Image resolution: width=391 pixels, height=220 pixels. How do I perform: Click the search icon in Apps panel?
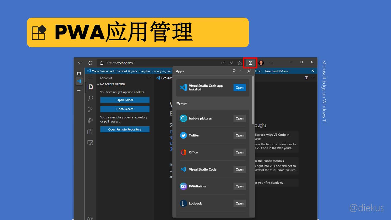click(x=234, y=71)
